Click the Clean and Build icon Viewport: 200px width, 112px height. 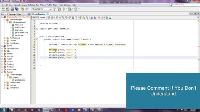(x=59, y=9)
